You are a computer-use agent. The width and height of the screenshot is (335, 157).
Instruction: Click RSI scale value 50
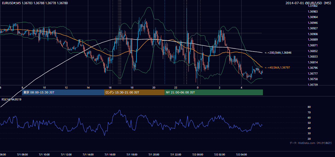tap(309, 123)
